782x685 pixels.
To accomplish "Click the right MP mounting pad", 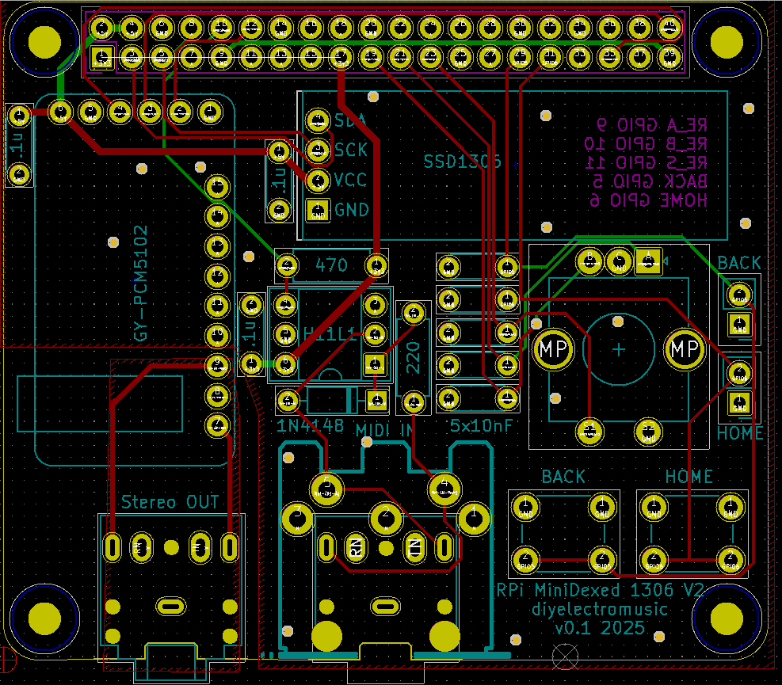I will point(685,348).
